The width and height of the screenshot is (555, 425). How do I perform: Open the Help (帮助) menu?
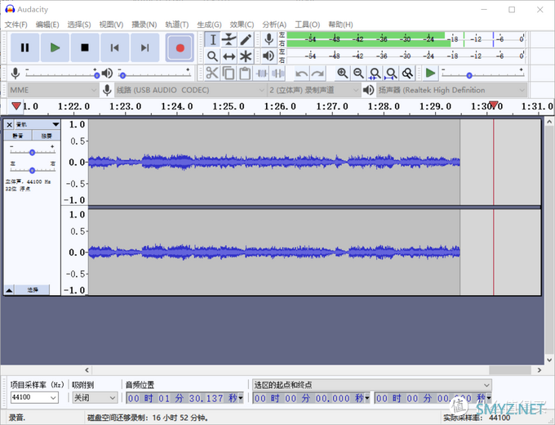click(x=340, y=25)
